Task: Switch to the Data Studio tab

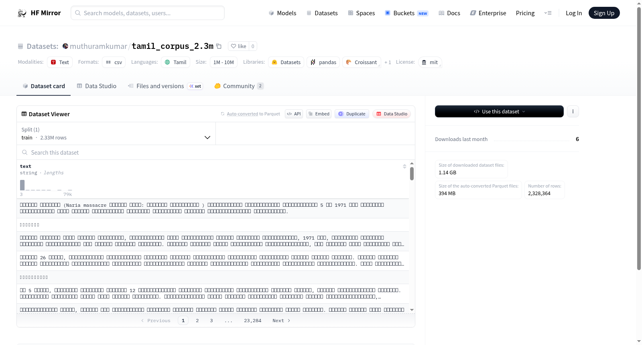Action: coord(97,86)
